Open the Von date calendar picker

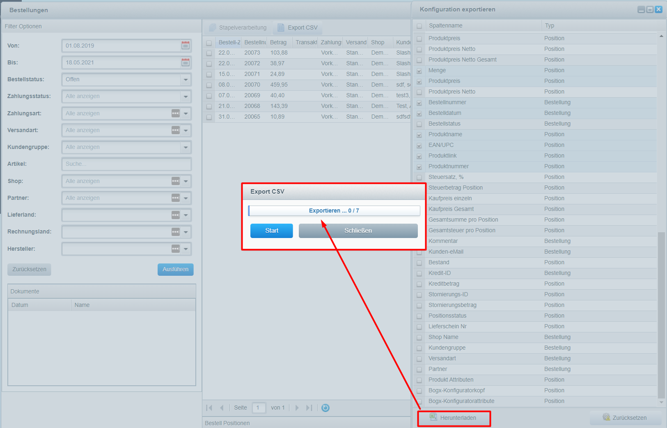186,46
